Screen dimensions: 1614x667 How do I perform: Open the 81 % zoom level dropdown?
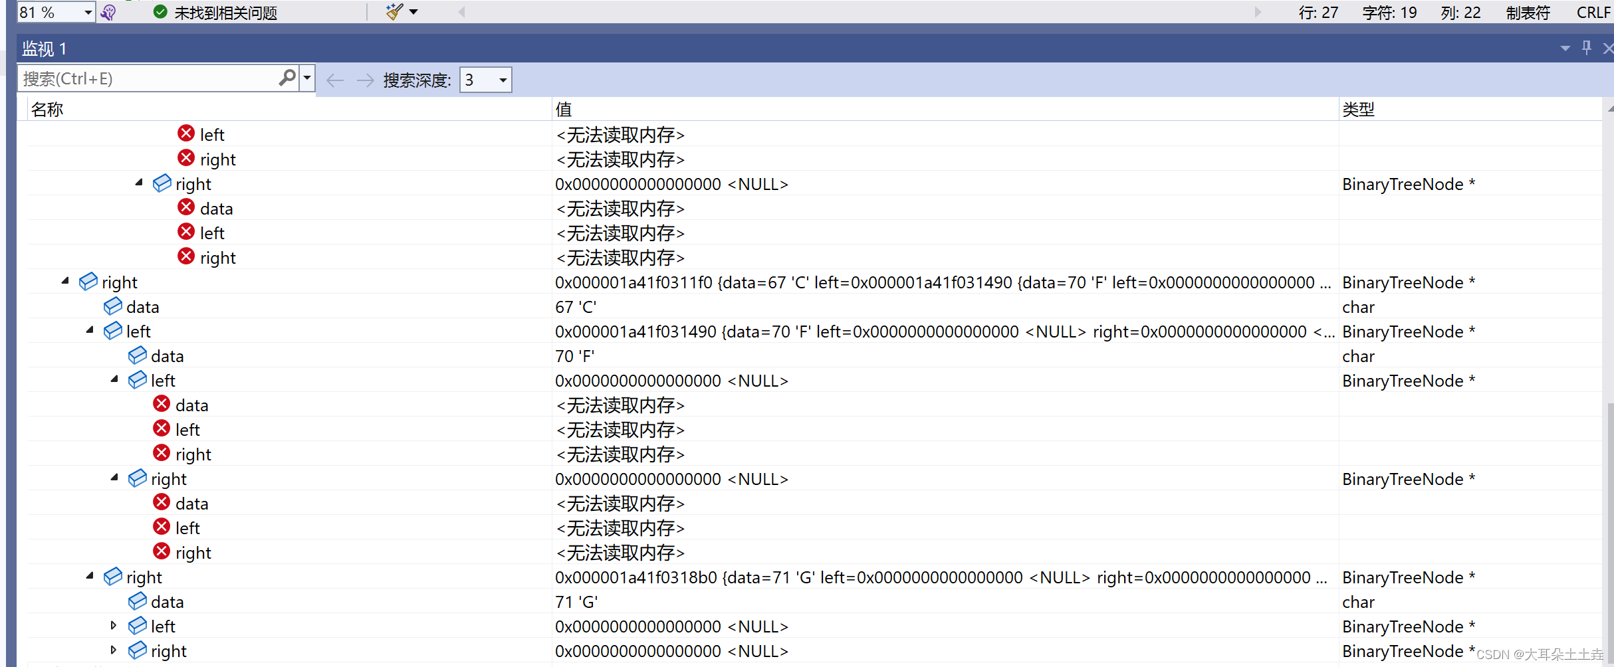pos(88,12)
